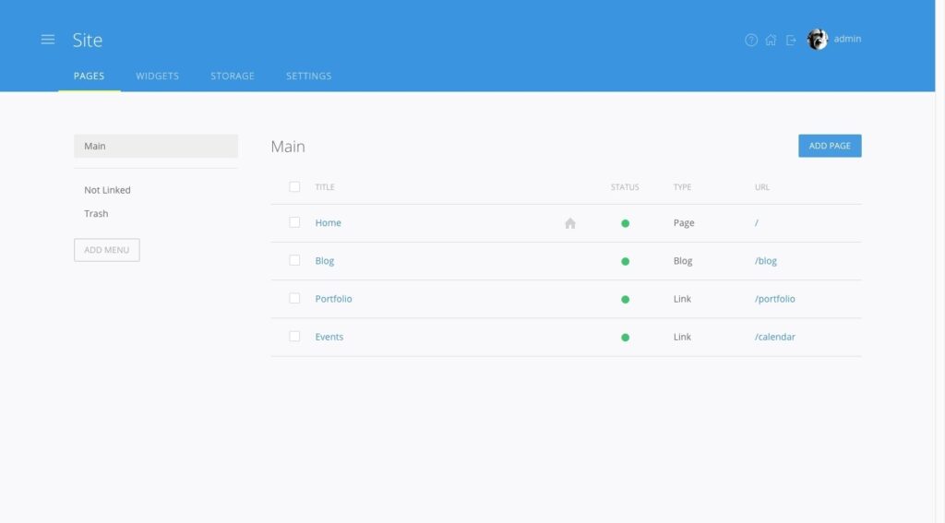Select Trash in the sidebar
The width and height of the screenshot is (945, 523).
point(96,214)
